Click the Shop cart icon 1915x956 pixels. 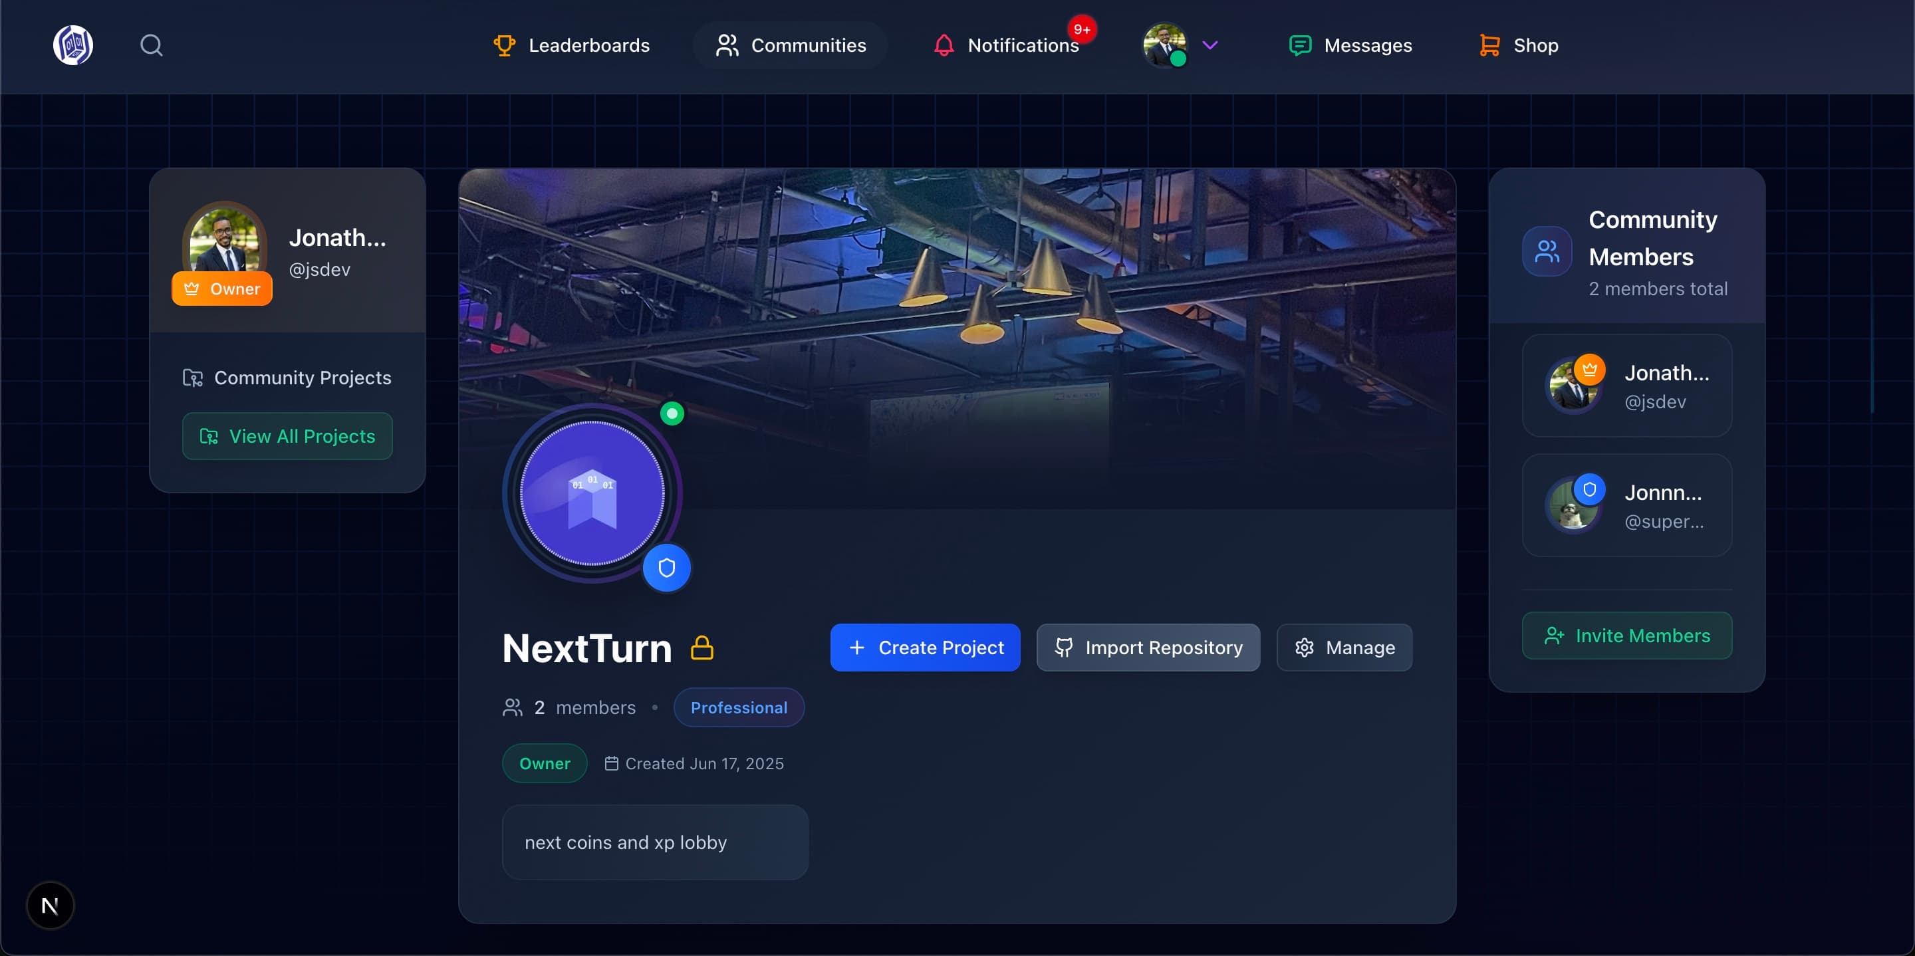1489,45
